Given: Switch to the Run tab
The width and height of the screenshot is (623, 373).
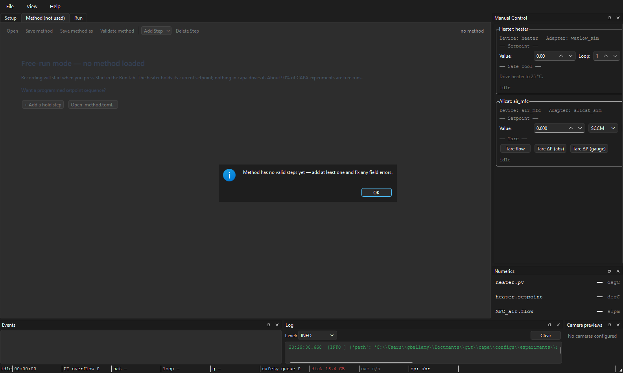Looking at the screenshot, I should pos(78,18).
